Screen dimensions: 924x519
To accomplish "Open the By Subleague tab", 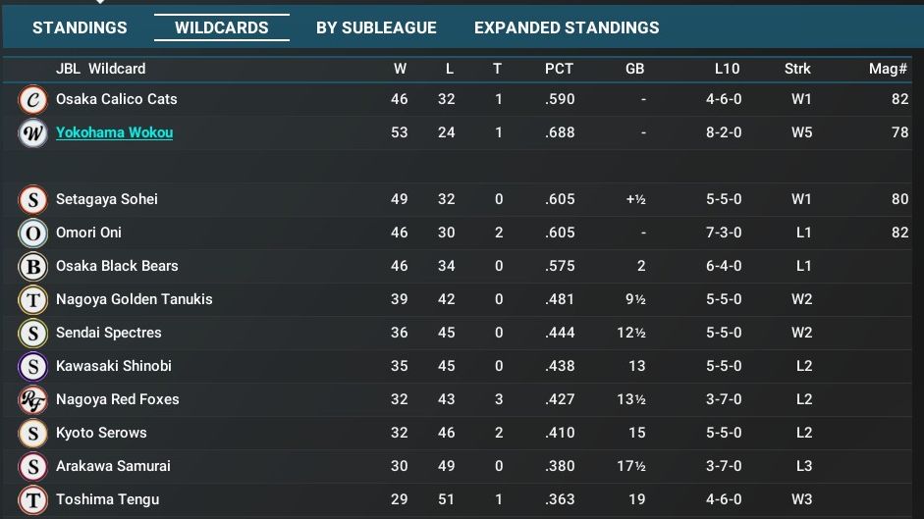I will click(376, 27).
